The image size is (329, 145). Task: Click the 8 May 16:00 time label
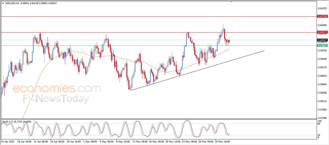[x=123, y=141]
